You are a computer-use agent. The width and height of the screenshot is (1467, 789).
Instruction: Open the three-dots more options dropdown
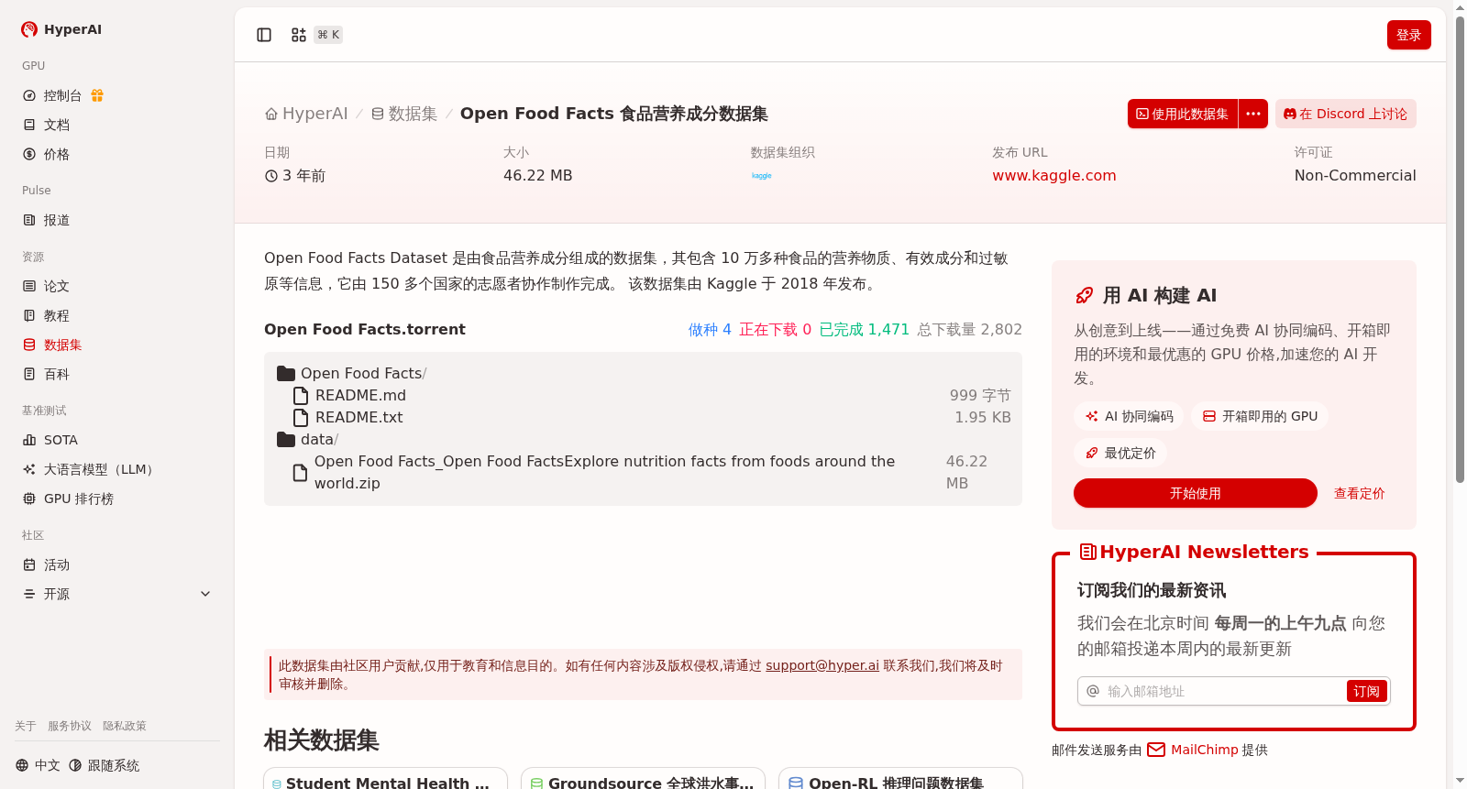(x=1253, y=114)
